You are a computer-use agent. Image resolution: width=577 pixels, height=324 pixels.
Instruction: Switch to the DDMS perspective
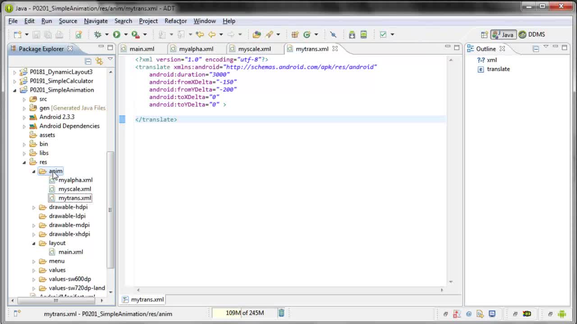(x=532, y=35)
